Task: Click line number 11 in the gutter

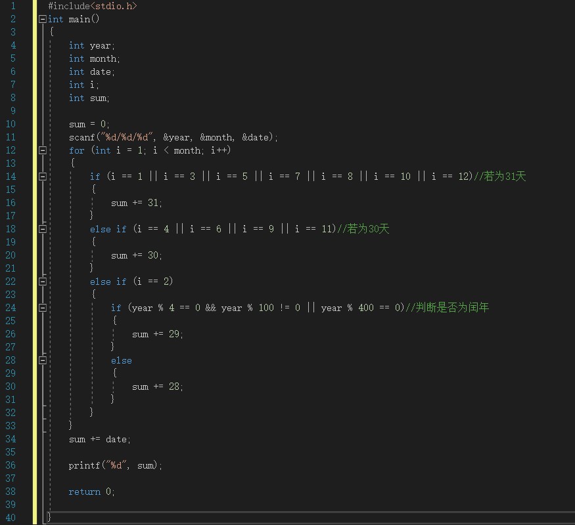Action: (x=11, y=137)
